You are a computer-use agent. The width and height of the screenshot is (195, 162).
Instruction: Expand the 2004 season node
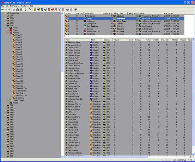[5, 23]
